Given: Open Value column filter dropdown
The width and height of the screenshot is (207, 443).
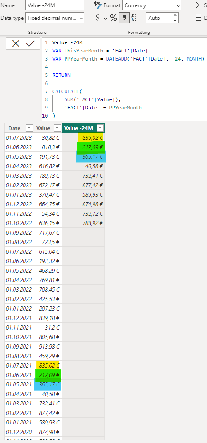Looking at the screenshot, I should (x=57, y=128).
